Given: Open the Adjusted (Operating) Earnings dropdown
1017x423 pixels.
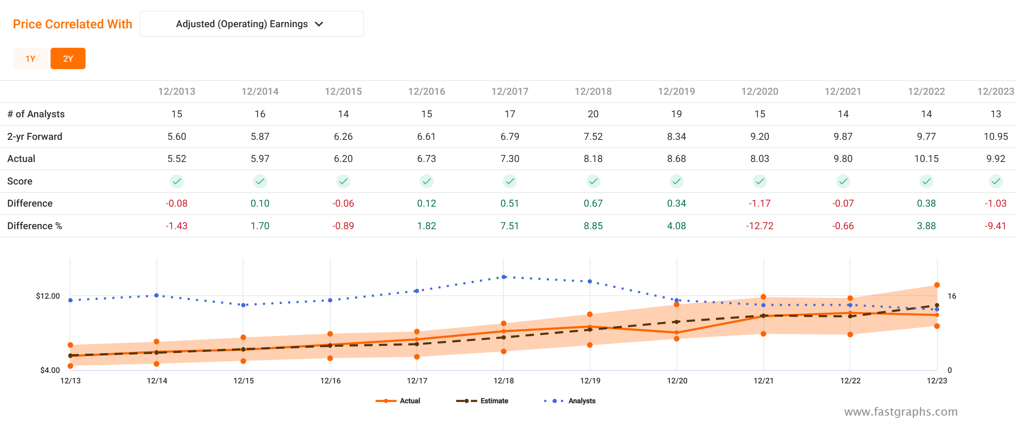Looking at the screenshot, I should (x=251, y=24).
